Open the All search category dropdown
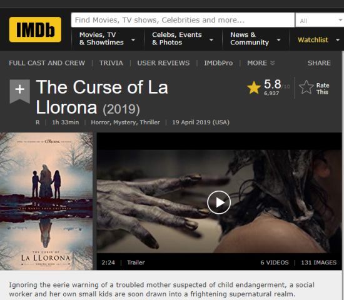This screenshot has height=300, width=344. click(320, 21)
